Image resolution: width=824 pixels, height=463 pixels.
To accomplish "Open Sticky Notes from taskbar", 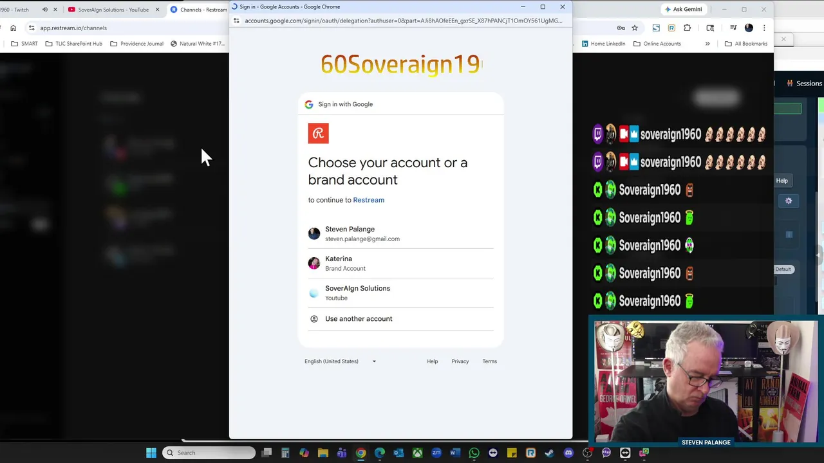I will point(512,453).
